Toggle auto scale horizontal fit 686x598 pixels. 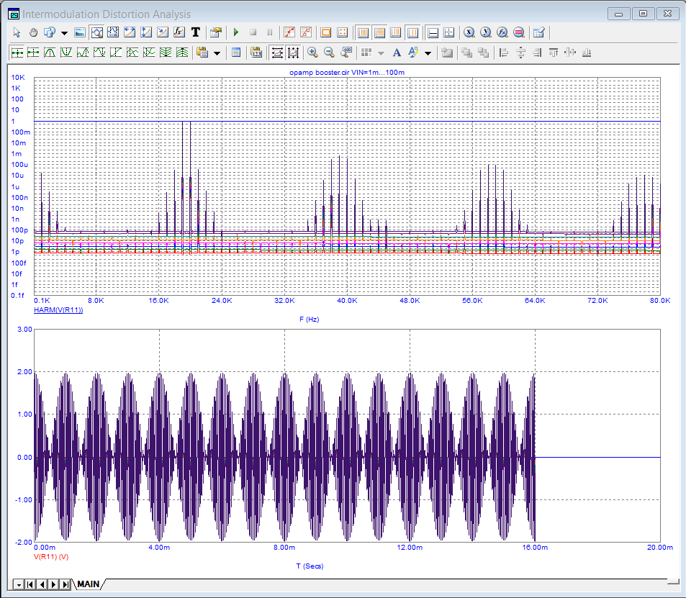click(x=277, y=53)
